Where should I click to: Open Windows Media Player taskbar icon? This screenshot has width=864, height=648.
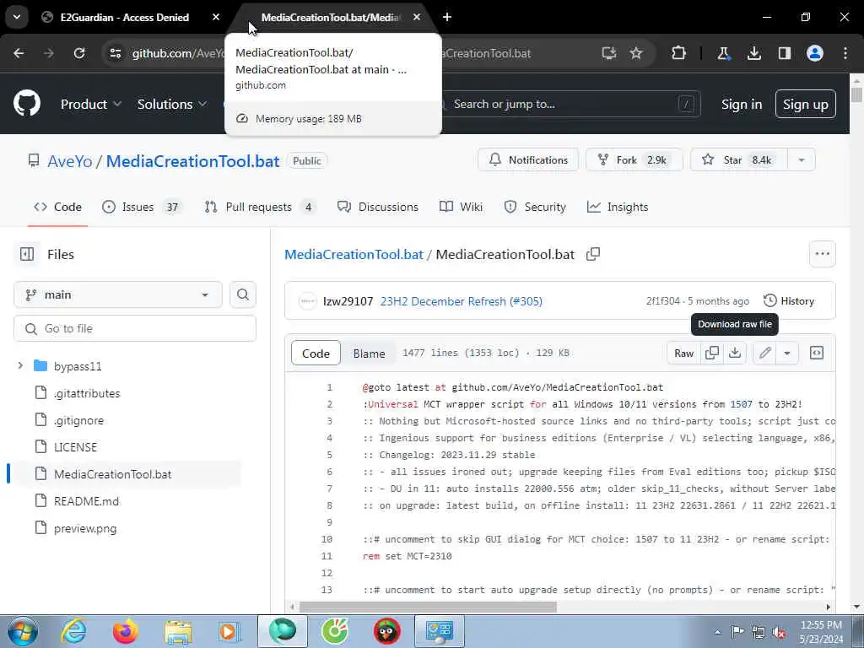[x=228, y=631]
